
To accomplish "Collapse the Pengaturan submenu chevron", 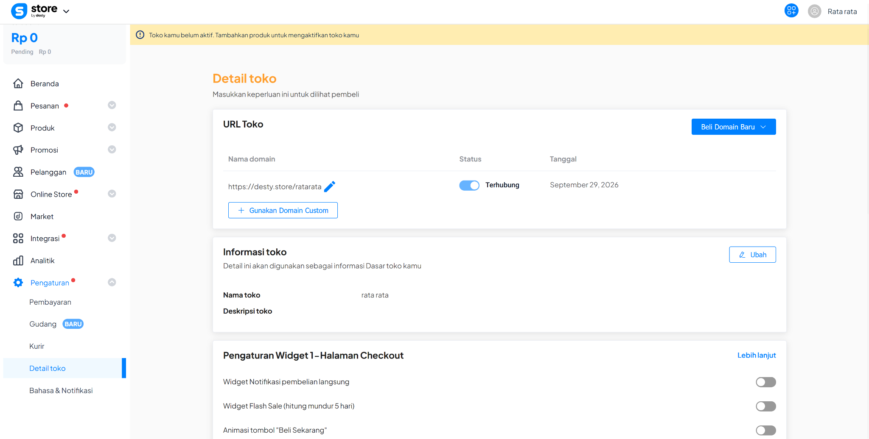I will [x=112, y=282].
